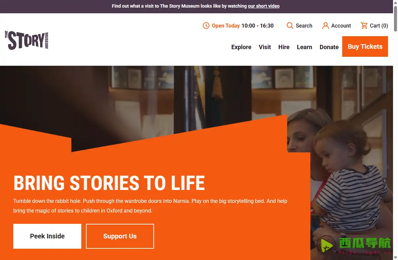Click the page scrollbar down arrow
The image size is (398, 260).
click(395, 257)
